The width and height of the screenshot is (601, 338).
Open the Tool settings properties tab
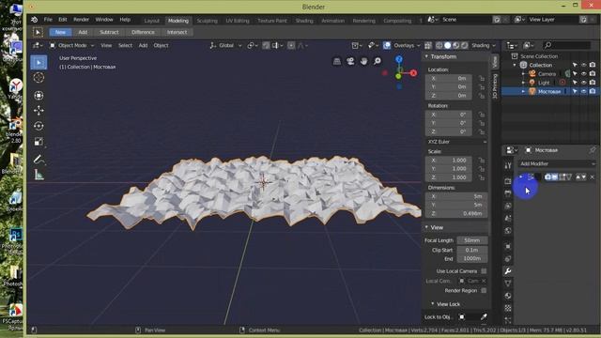(x=508, y=166)
